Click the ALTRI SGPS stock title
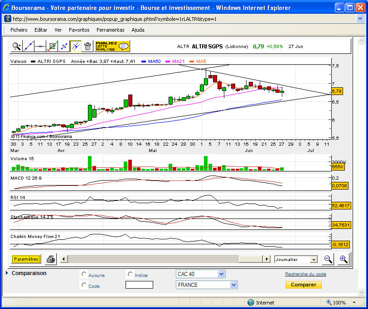This screenshot has height=309, width=368. 207,47
